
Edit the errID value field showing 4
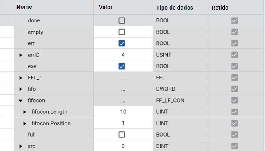click(123, 55)
